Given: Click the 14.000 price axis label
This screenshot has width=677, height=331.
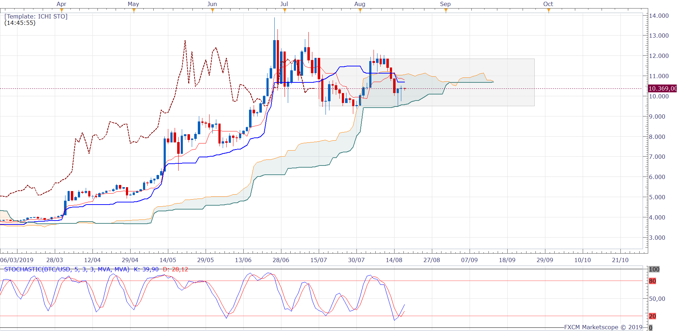Looking at the screenshot, I should click(659, 16).
